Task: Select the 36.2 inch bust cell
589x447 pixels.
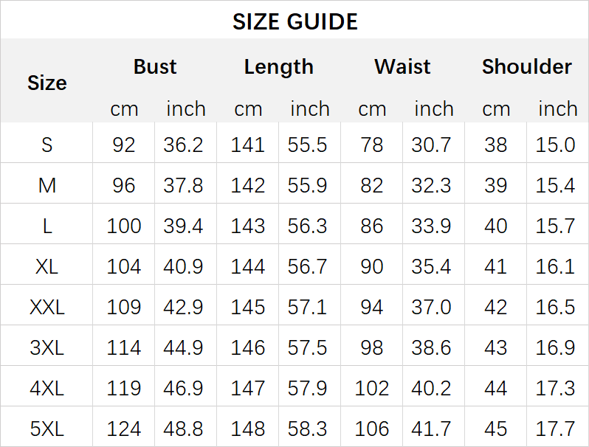Action: pos(184,145)
